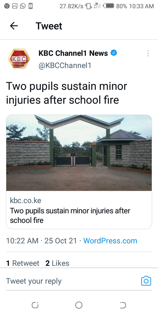Open the KBC Channel1 News account name
Screen dimensions: 158x317
[x=73, y=53]
